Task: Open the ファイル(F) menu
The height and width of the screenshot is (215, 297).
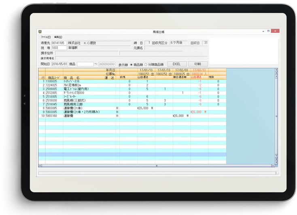Action: tap(46, 37)
